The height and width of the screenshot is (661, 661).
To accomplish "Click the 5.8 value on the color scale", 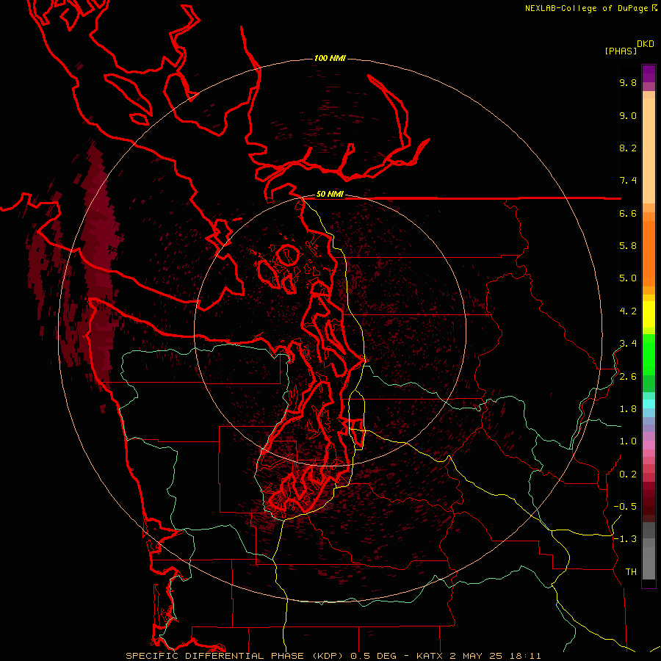I will tap(628, 246).
